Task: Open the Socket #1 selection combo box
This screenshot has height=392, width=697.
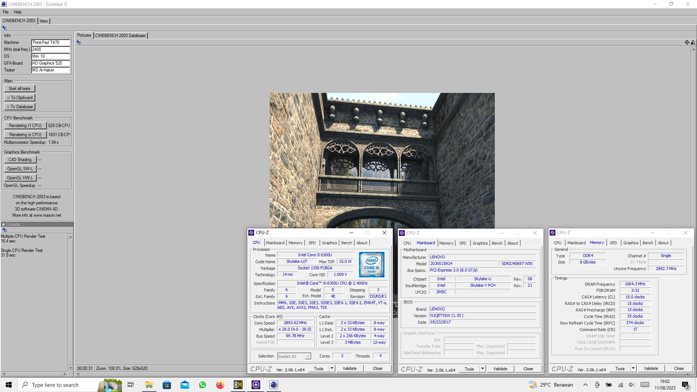Action: pyautogui.click(x=294, y=356)
